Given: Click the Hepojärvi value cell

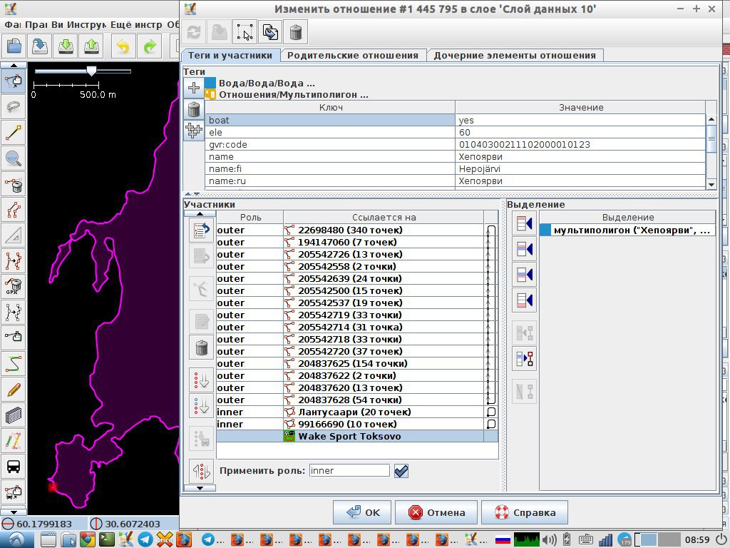Looking at the screenshot, I should tap(580, 168).
